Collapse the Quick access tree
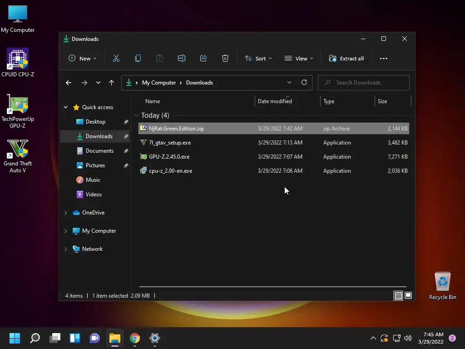This screenshot has height=349, width=465. tap(65, 107)
